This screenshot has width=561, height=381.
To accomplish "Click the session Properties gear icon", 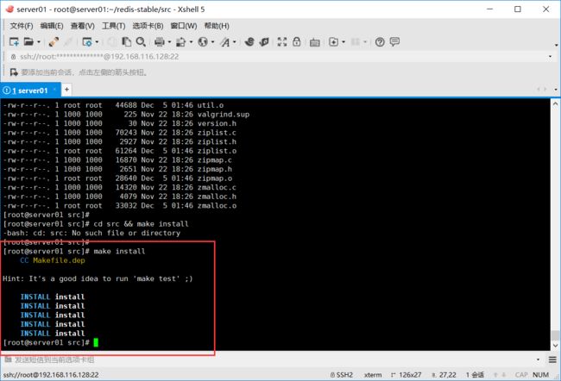I will [x=87, y=42].
